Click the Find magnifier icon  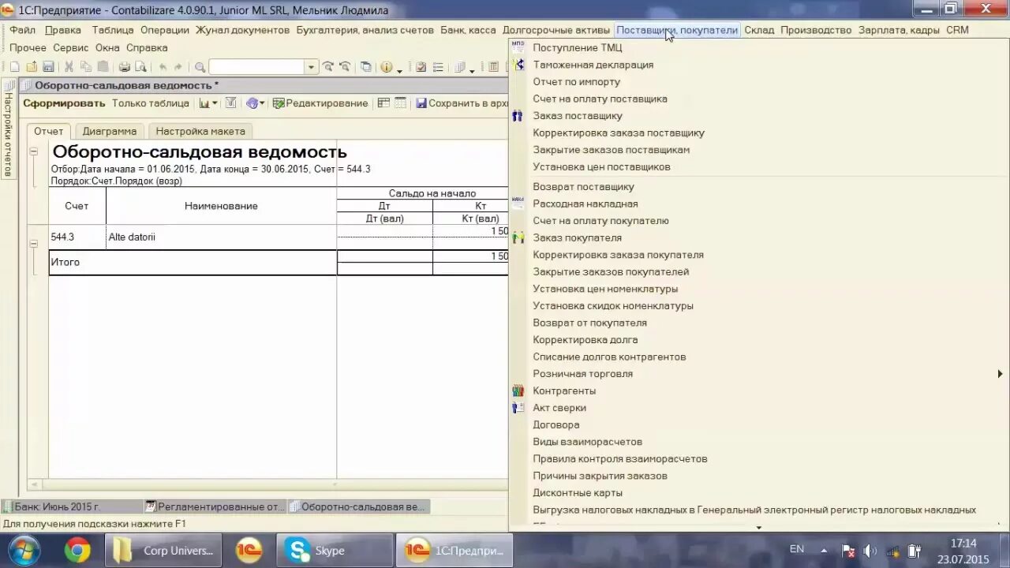(x=200, y=67)
